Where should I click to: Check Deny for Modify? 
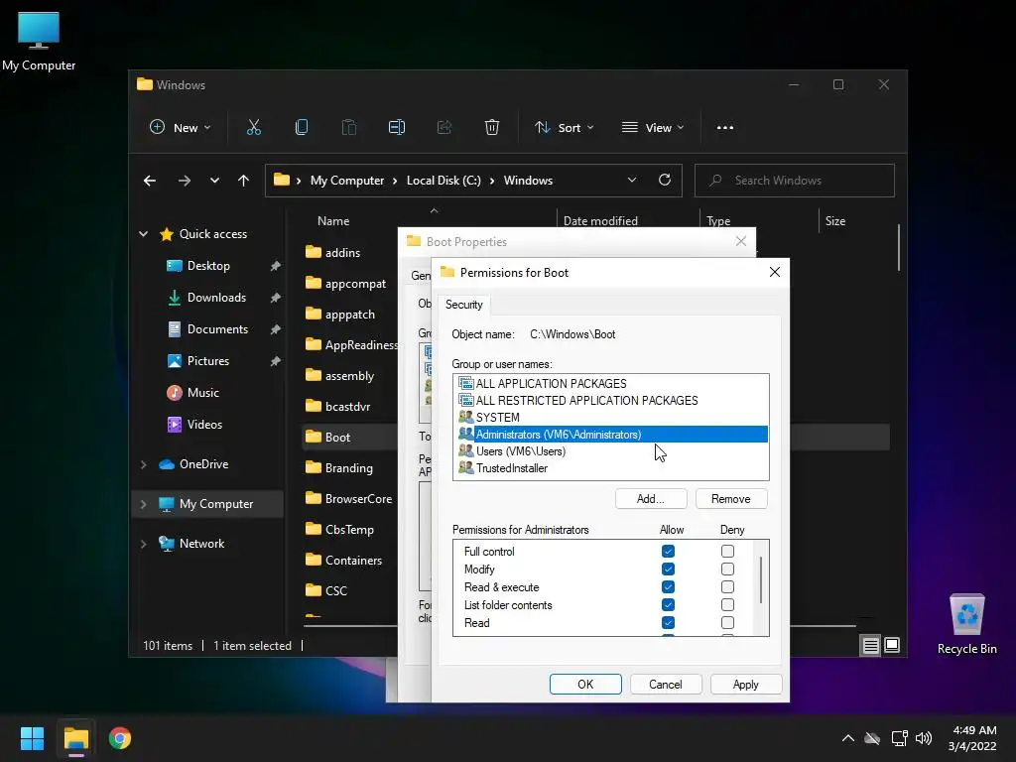point(727,569)
